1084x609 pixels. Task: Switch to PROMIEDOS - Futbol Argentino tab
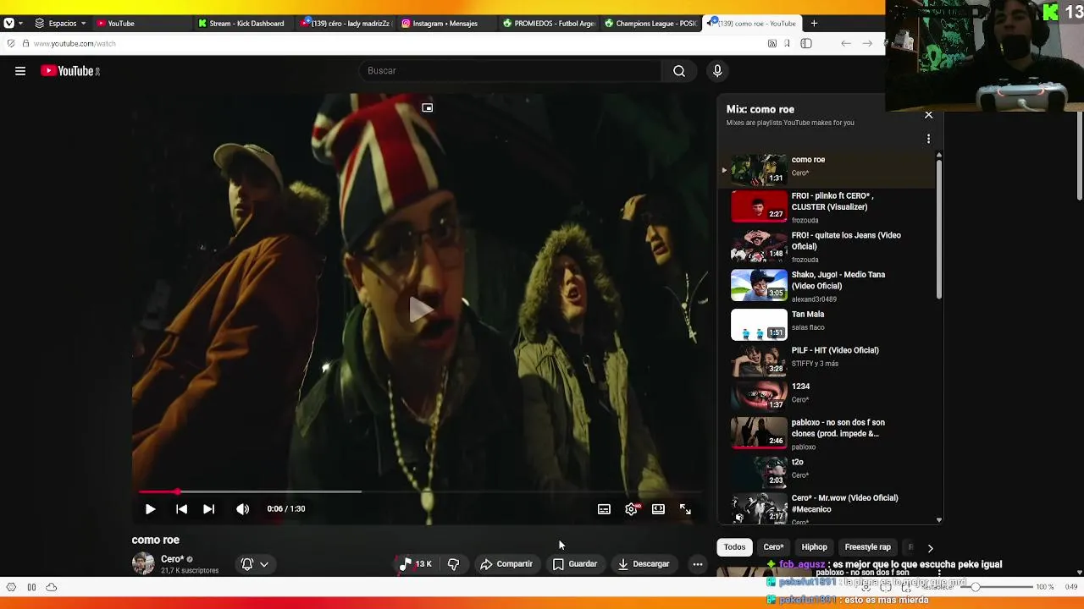[x=549, y=23]
